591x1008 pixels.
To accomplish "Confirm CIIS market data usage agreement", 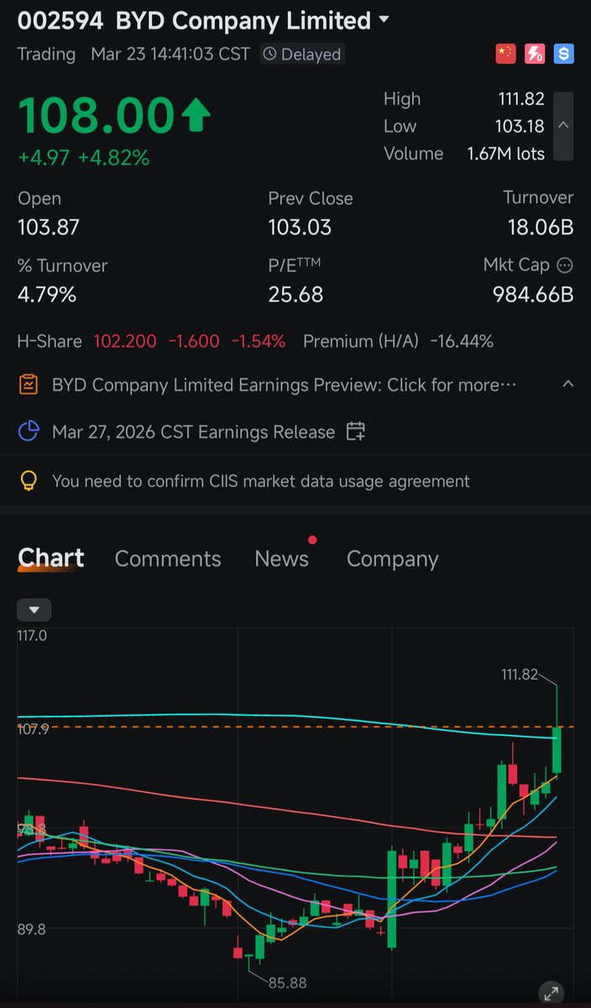I will click(x=261, y=481).
